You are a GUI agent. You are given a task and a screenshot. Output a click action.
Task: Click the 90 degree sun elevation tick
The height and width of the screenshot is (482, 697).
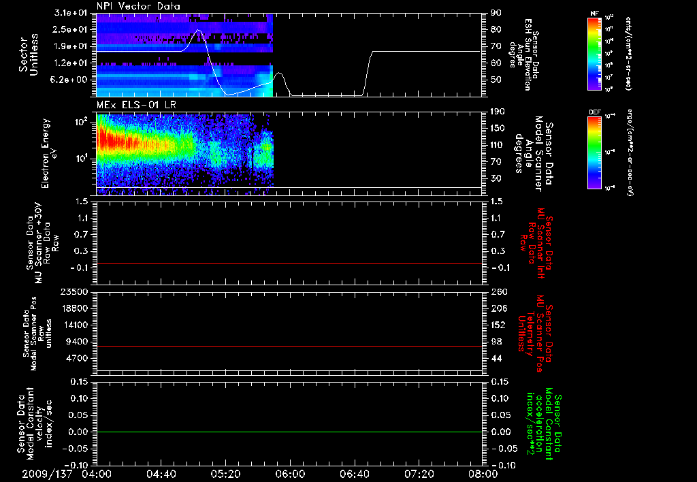coord(496,13)
